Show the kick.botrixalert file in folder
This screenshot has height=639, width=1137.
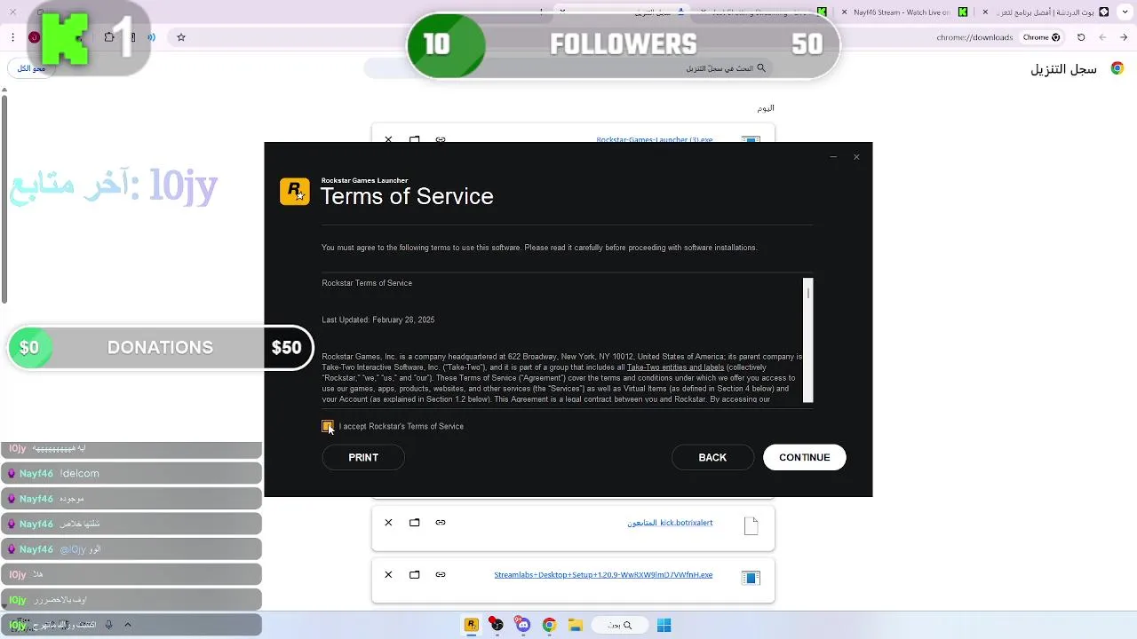click(x=414, y=523)
